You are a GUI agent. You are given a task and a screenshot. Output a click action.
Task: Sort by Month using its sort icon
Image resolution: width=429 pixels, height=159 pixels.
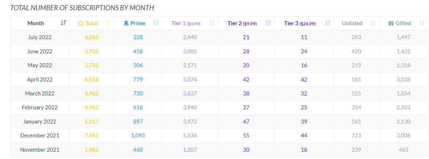click(x=63, y=23)
